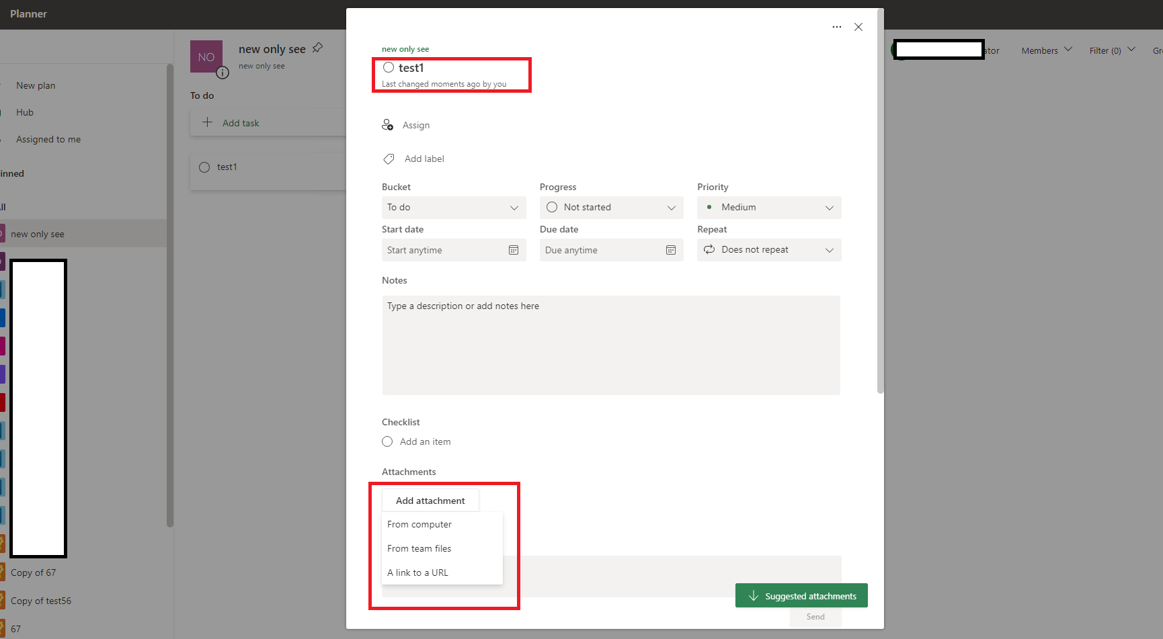Viewport: 1163px width, 639px height.
Task: Select From computer in attachment menu
Action: tap(419, 524)
